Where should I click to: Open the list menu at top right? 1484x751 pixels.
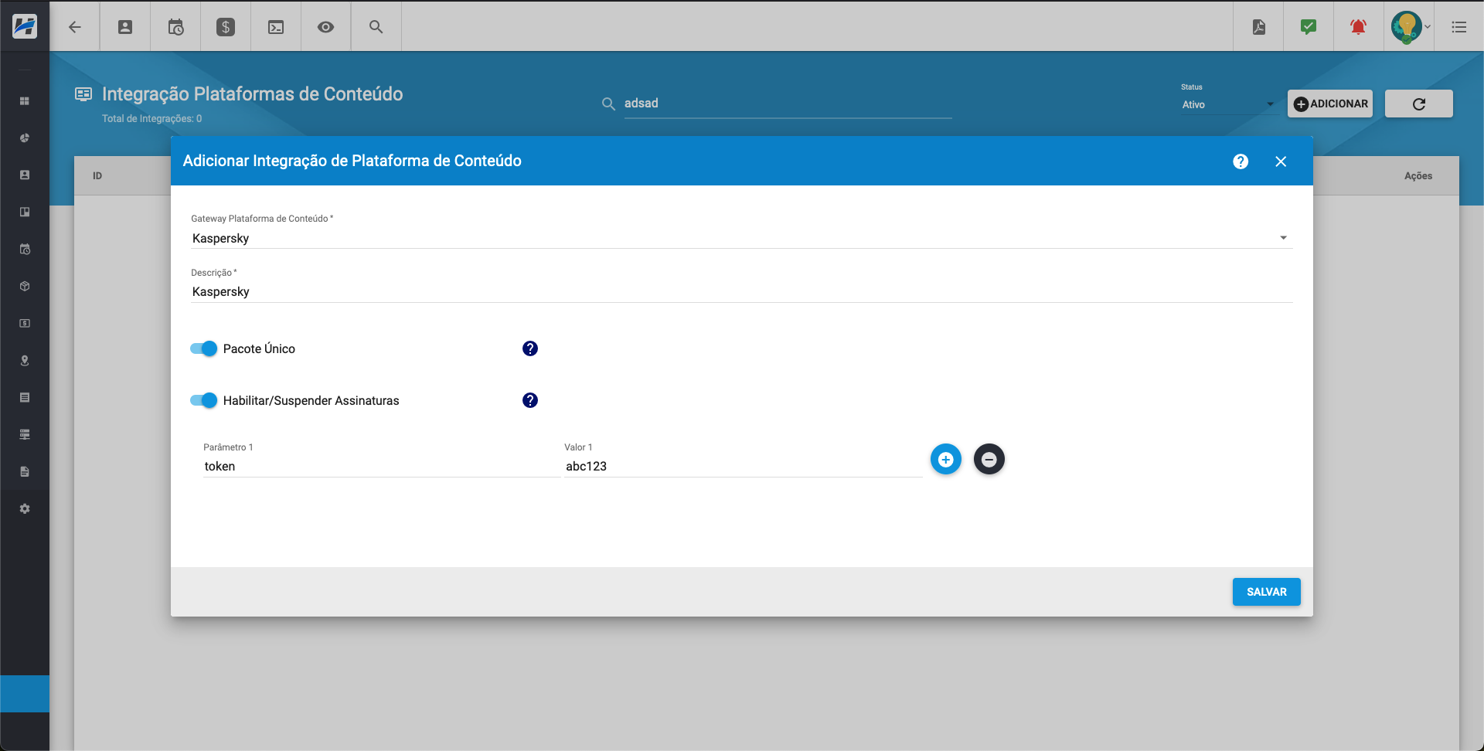[x=1459, y=27]
